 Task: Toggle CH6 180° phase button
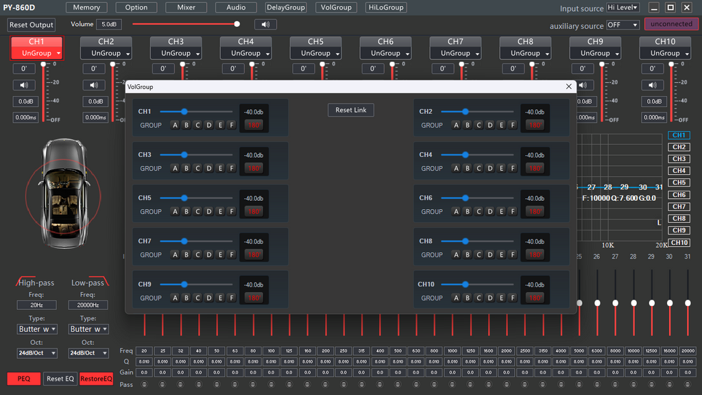coord(535,211)
